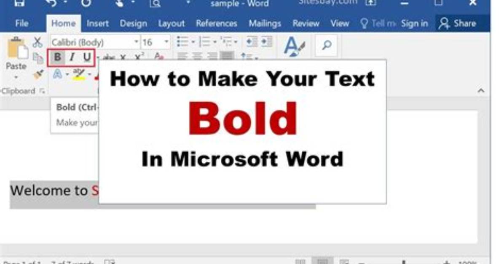Switch to the Insert tab
504x264 pixels.
point(97,24)
